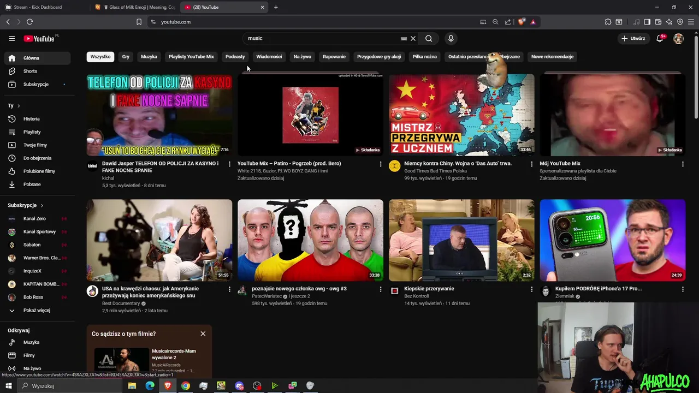Open Playlisty in the sidebar

coord(37,132)
